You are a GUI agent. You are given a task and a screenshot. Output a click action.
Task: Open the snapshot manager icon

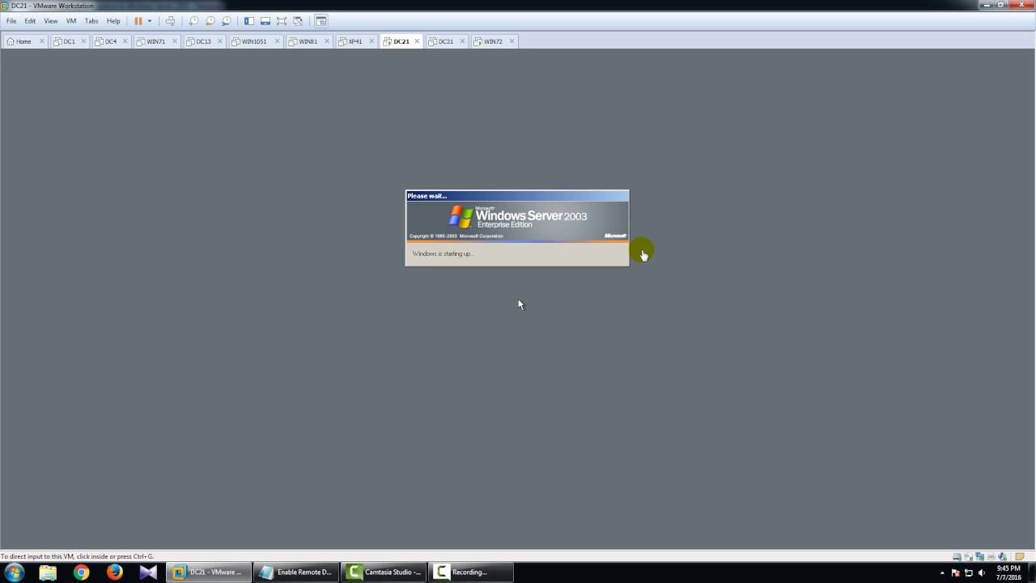[x=226, y=21]
